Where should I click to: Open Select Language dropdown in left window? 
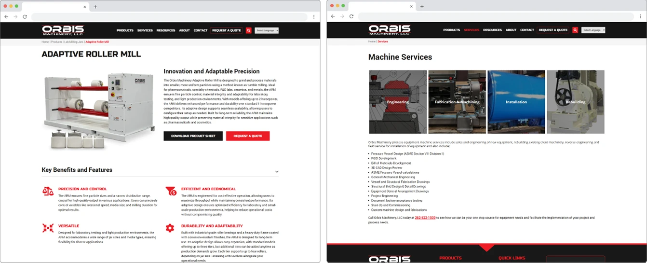267,30
